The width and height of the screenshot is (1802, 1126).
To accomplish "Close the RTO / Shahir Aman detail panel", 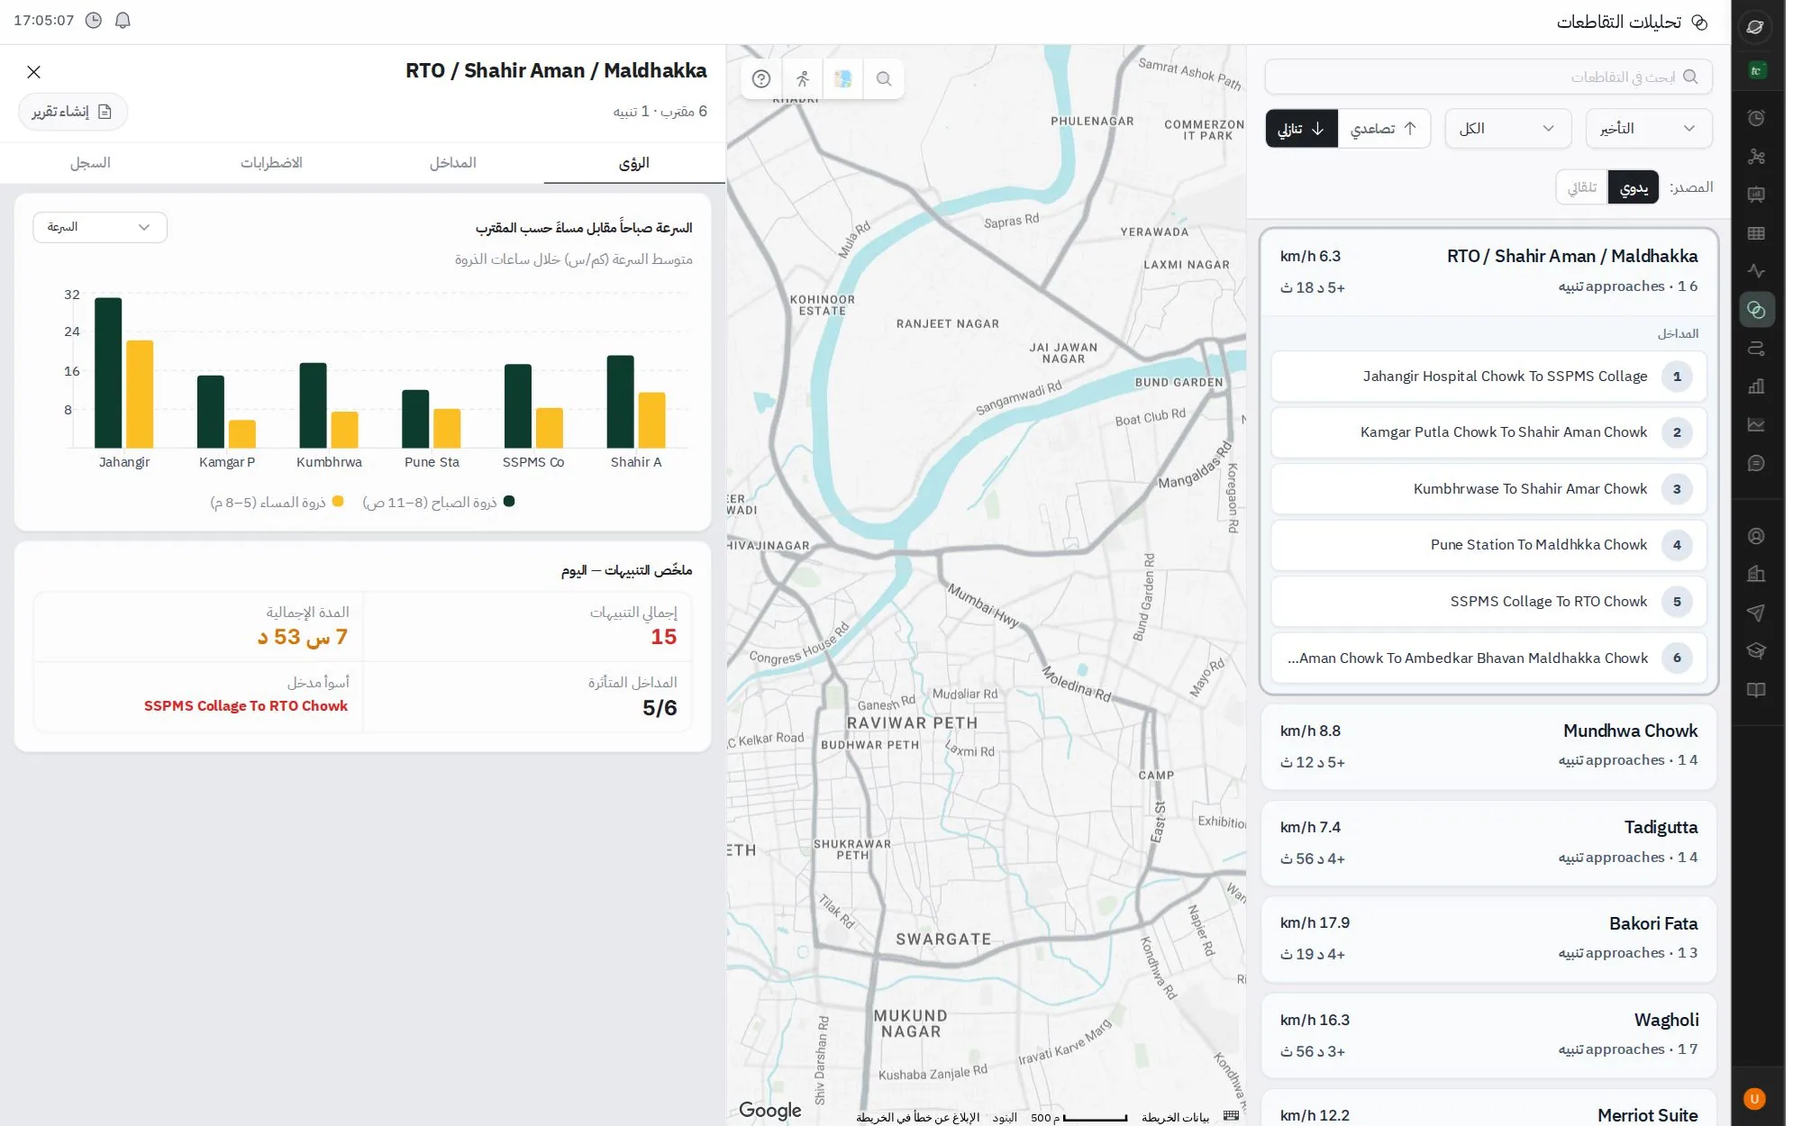I will 34,72.
